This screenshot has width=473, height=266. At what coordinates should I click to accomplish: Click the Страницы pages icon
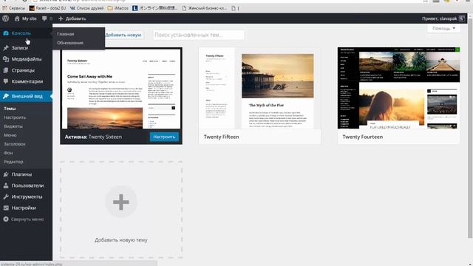tap(6, 70)
